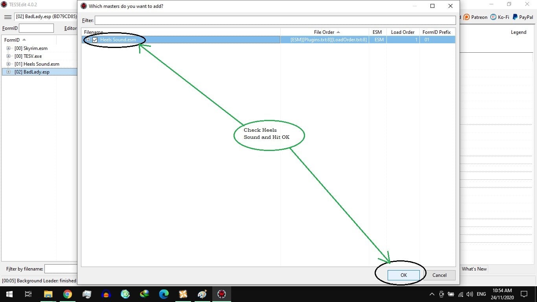This screenshot has width=537, height=302.
Task: Launch Microsoft Edge from the taskbar
Action: 164,294
